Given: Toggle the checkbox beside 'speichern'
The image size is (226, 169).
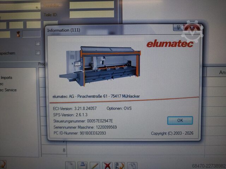Looking at the screenshot, I should (38, 52).
